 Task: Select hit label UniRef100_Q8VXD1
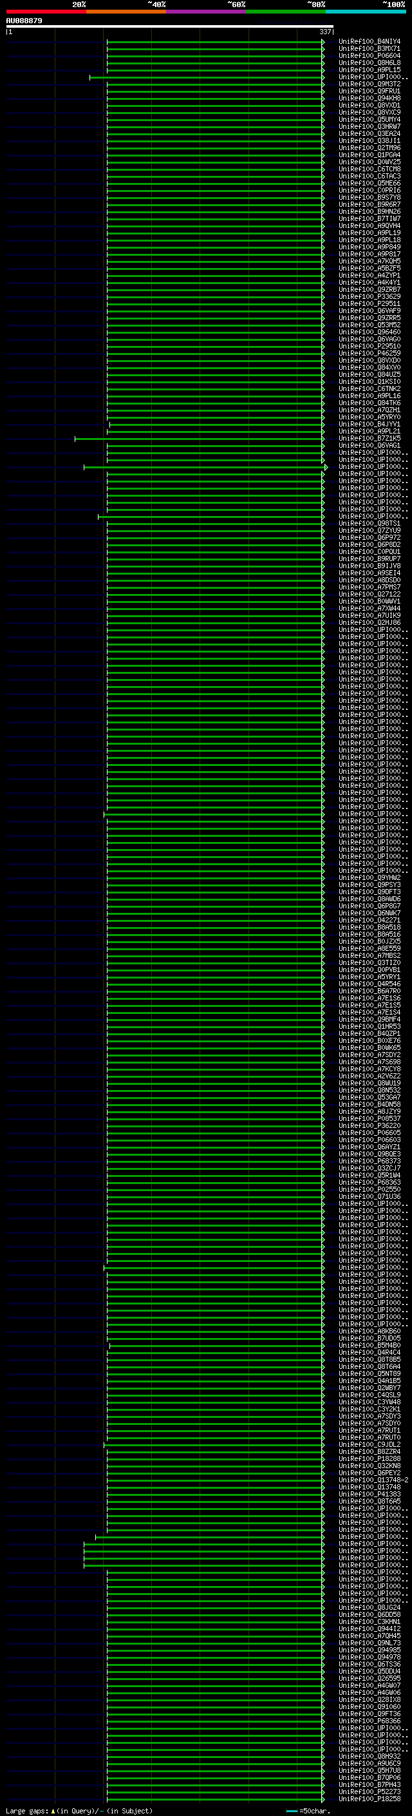coord(370,105)
